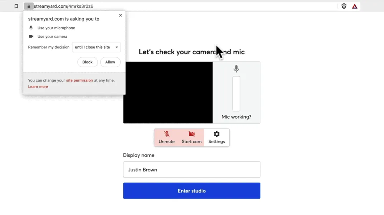Click the lock icon beside the URL
Image resolution: width=384 pixels, height=215 pixels.
(28, 6)
